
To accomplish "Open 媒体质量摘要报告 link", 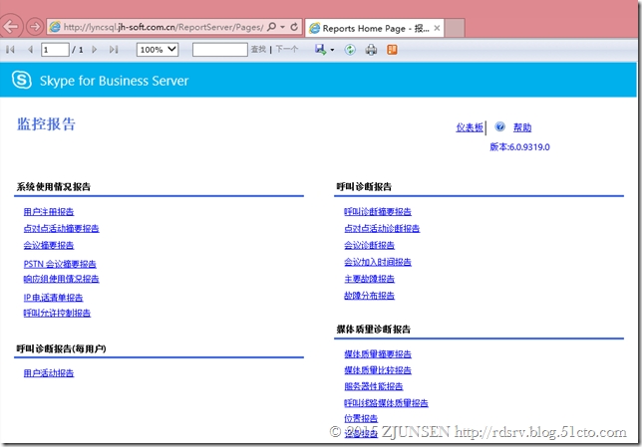I will tap(378, 354).
